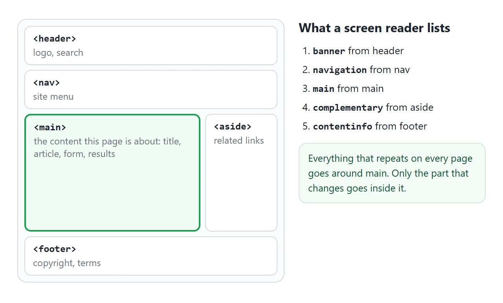Select the <nav> site menu box

click(151, 89)
